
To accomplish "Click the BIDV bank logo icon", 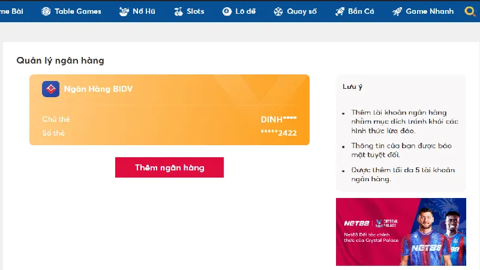I will tap(50, 89).
